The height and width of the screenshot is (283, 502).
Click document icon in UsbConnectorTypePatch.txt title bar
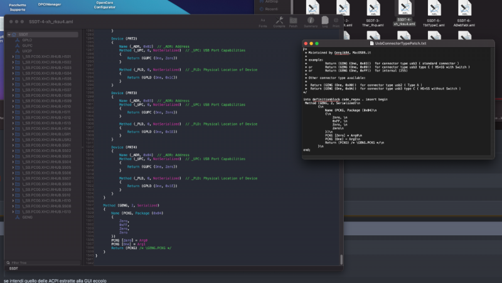[371, 43]
